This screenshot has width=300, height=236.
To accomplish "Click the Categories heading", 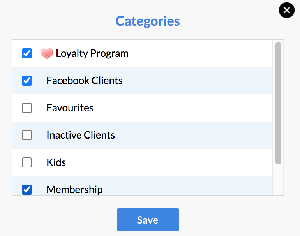I will click(148, 21).
